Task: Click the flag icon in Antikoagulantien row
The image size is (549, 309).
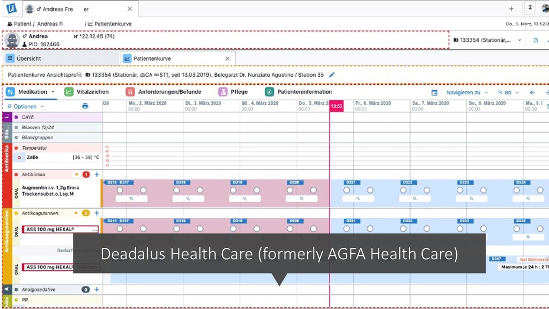Action: pyautogui.click(x=76, y=213)
